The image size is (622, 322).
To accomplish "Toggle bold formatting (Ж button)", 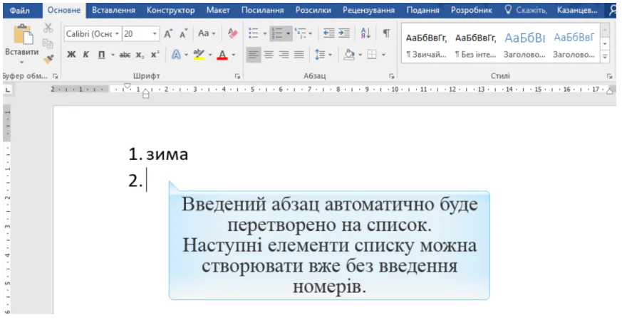I will 71,55.
